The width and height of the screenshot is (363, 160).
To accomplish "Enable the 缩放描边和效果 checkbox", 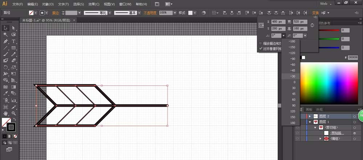I will pyautogui.click(x=260, y=43).
